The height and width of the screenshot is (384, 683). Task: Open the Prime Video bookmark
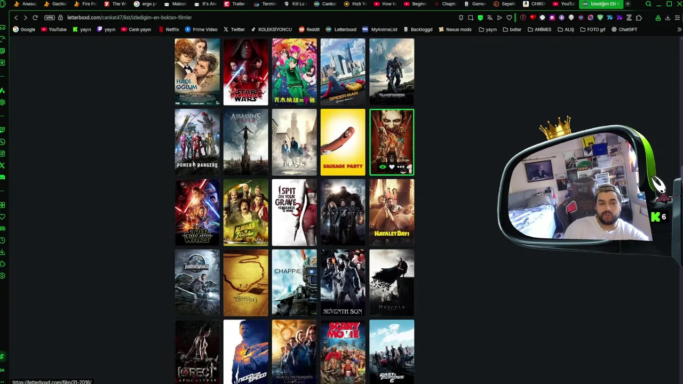pos(201,29)
